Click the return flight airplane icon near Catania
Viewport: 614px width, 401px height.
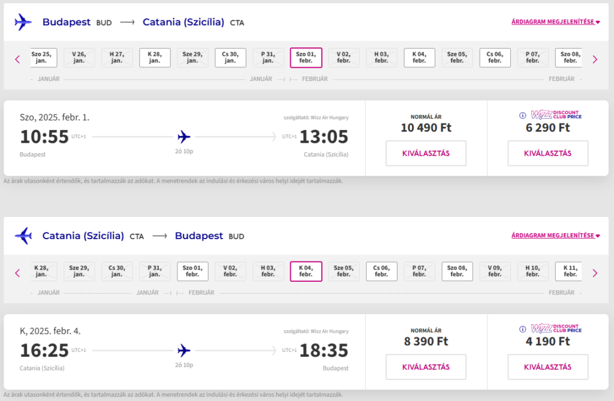(x=23, y=236)
